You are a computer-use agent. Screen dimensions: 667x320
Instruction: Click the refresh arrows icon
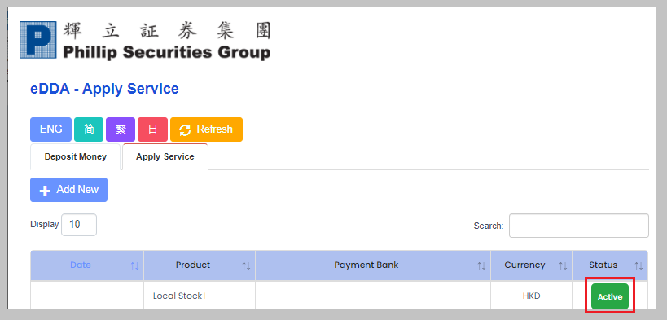coord(185,129)
